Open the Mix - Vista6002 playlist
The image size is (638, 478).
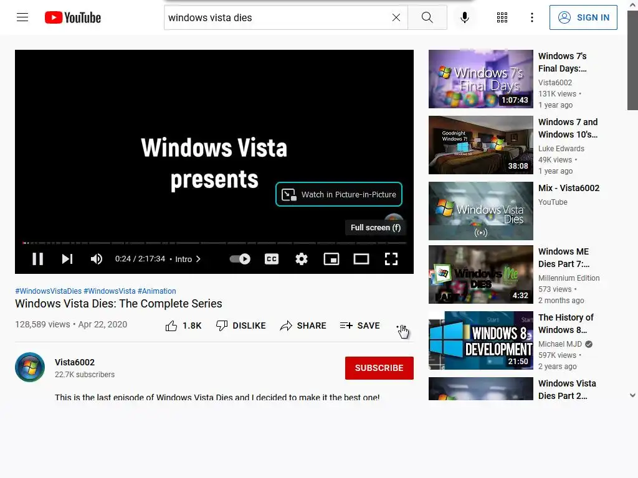(569, 188)
